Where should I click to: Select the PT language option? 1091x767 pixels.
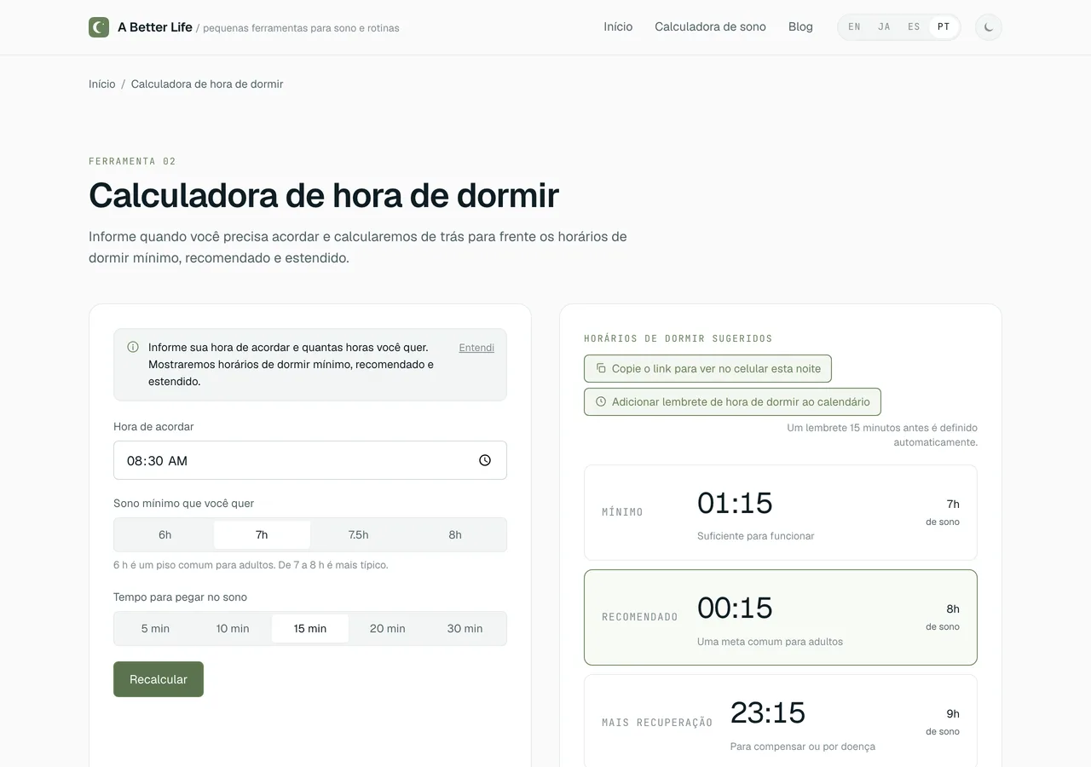pyautogui.click(x=944, y=27)
